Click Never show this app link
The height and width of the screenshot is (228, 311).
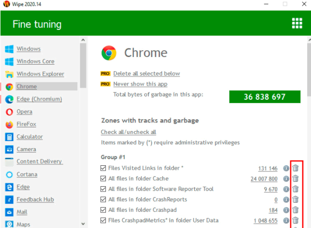coord(140,84)
